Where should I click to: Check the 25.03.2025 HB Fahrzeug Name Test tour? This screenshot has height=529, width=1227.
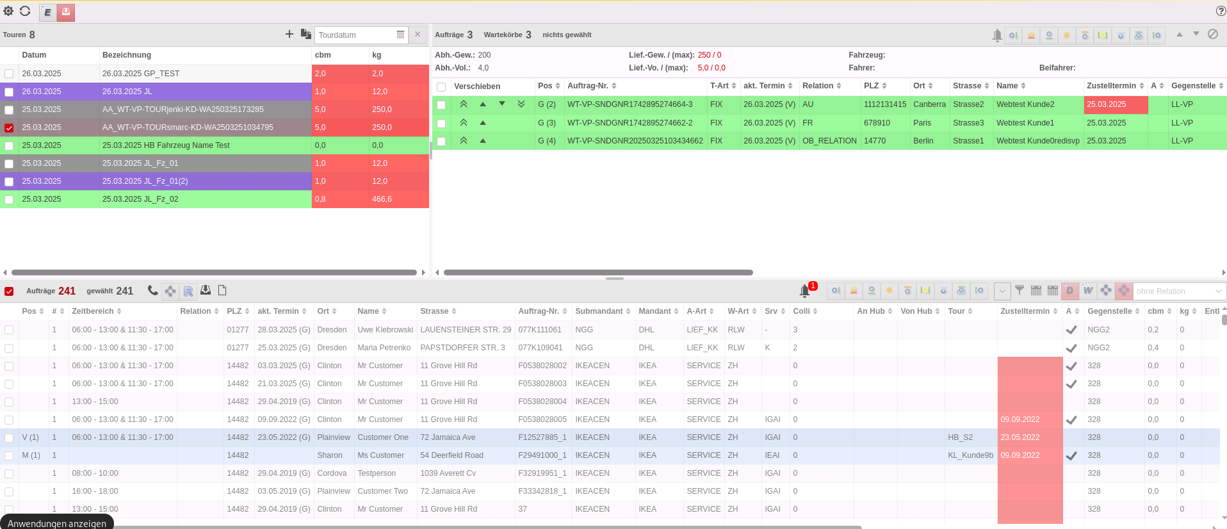pos(9,145)
